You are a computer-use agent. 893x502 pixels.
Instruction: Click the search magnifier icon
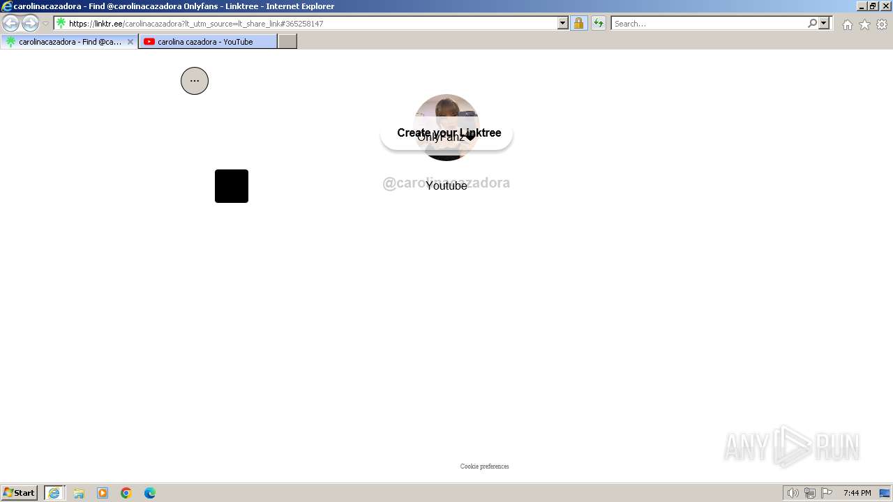812,23
